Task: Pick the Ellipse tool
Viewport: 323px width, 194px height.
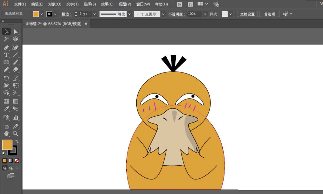Action: point(6,62)
